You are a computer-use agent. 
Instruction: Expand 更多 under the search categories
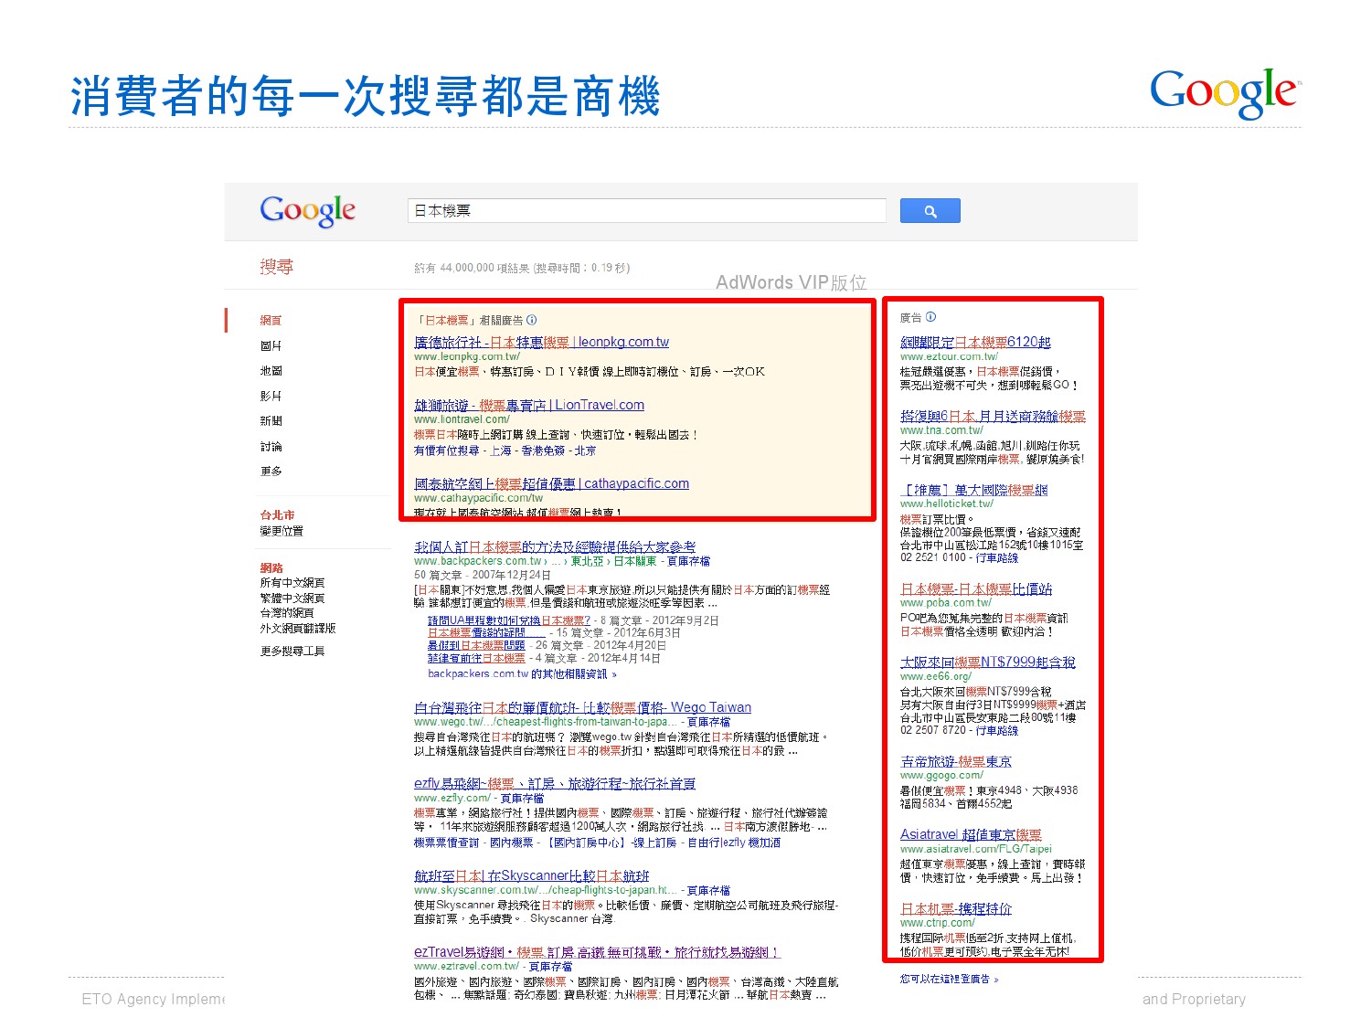[x=271, y=472]
